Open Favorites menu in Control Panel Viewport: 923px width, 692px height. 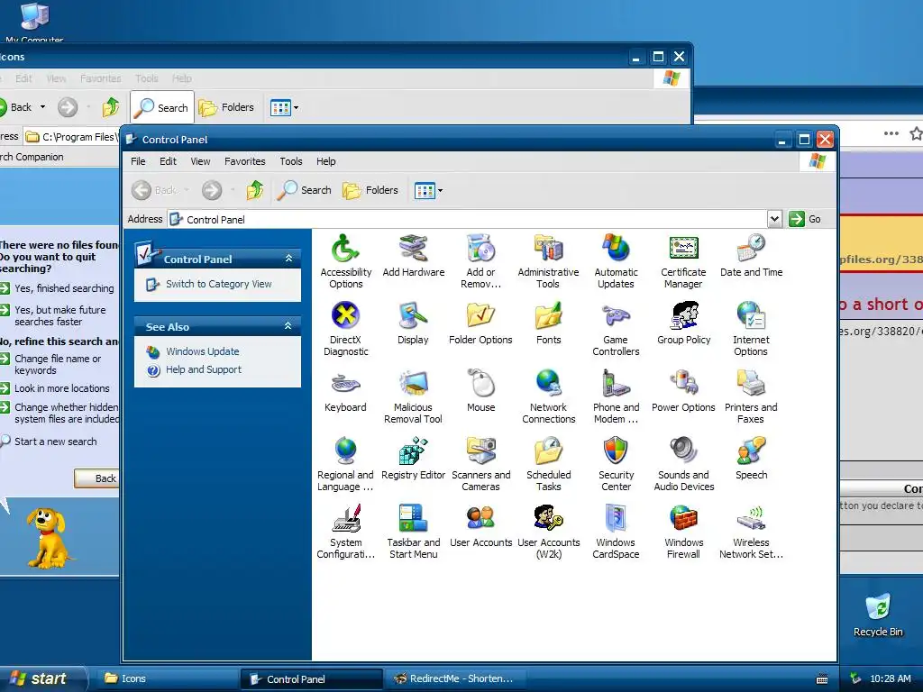[245, 161]
